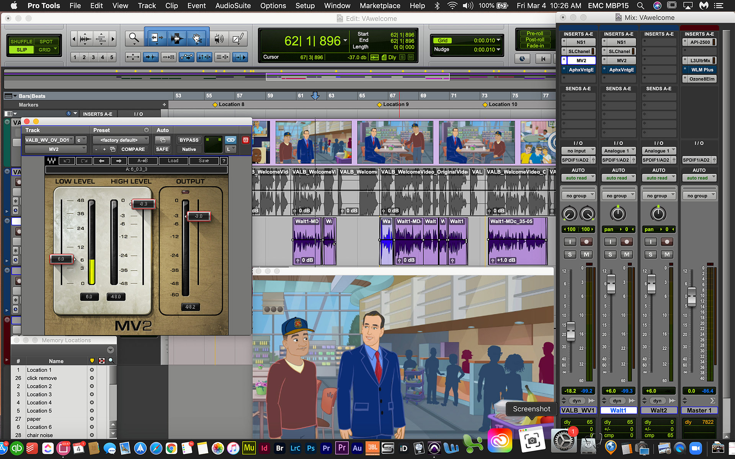Viewport: 735px width, 459px height.
Task: Open VALB_WV_OV_DO1 track selector dropdown
Action: 50,140
